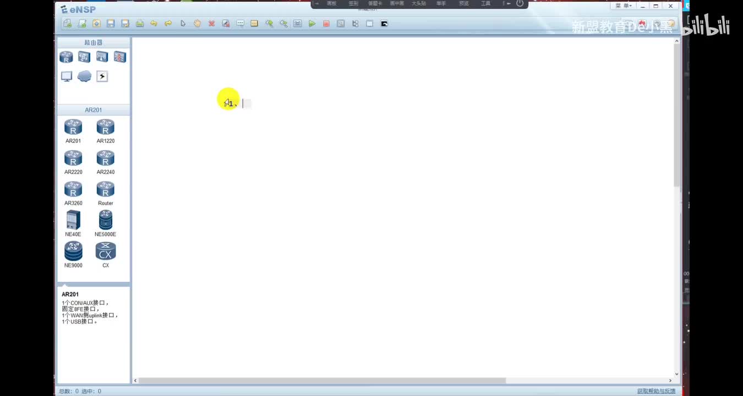The width and height of the screenshot is (743, 396).
Task: Pick the AR1220 router device
Action: [x=106, y=131]
